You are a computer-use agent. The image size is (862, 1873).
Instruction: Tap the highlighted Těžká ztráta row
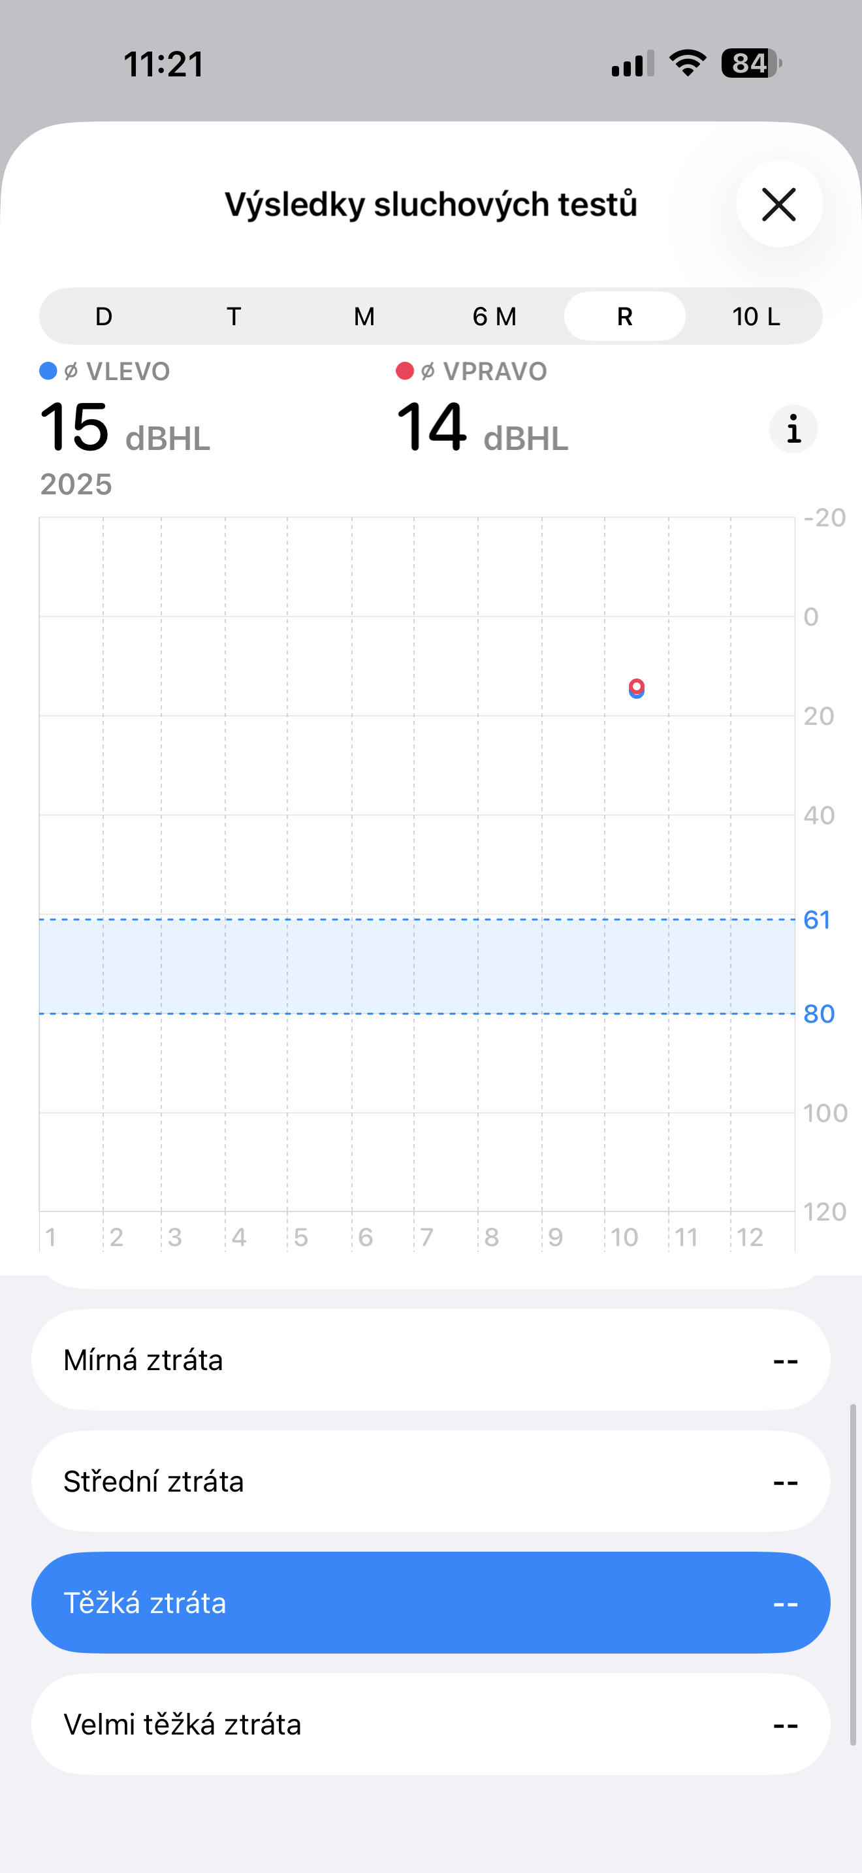pyautogui.click(x=430, y=1603)
